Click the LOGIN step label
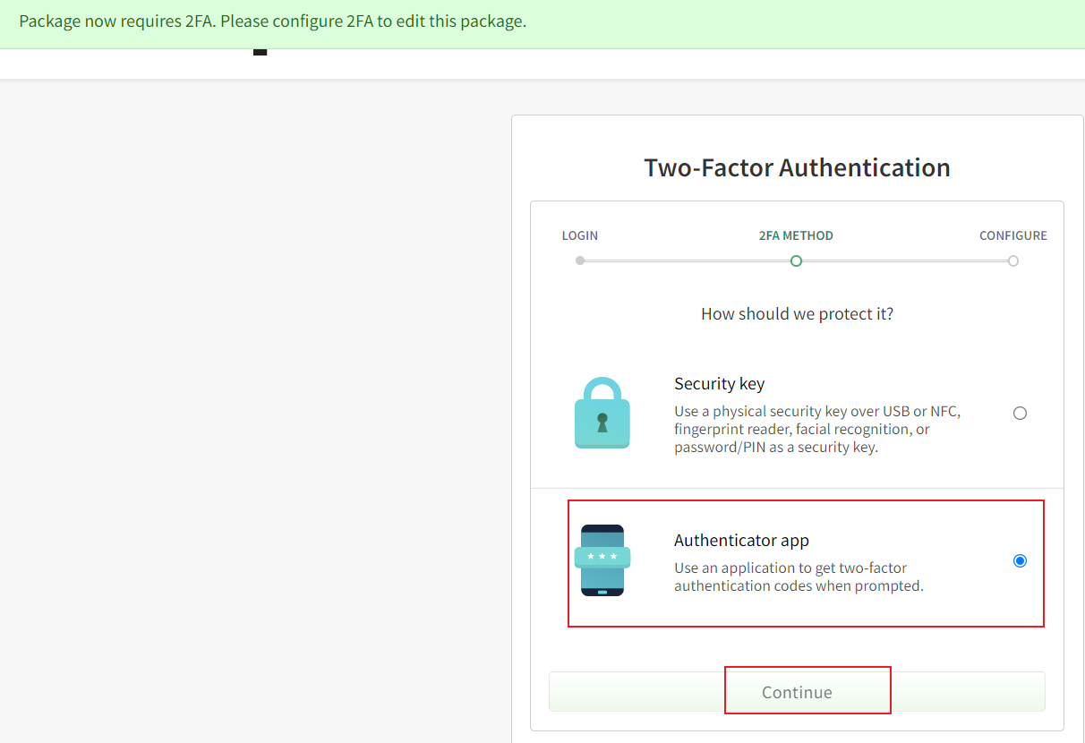The image size is (1085, 743). 580,236
